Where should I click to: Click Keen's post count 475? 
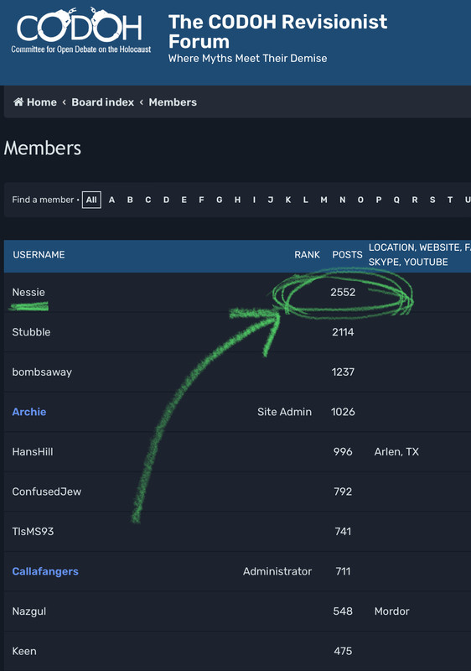(x=343, y=651)
